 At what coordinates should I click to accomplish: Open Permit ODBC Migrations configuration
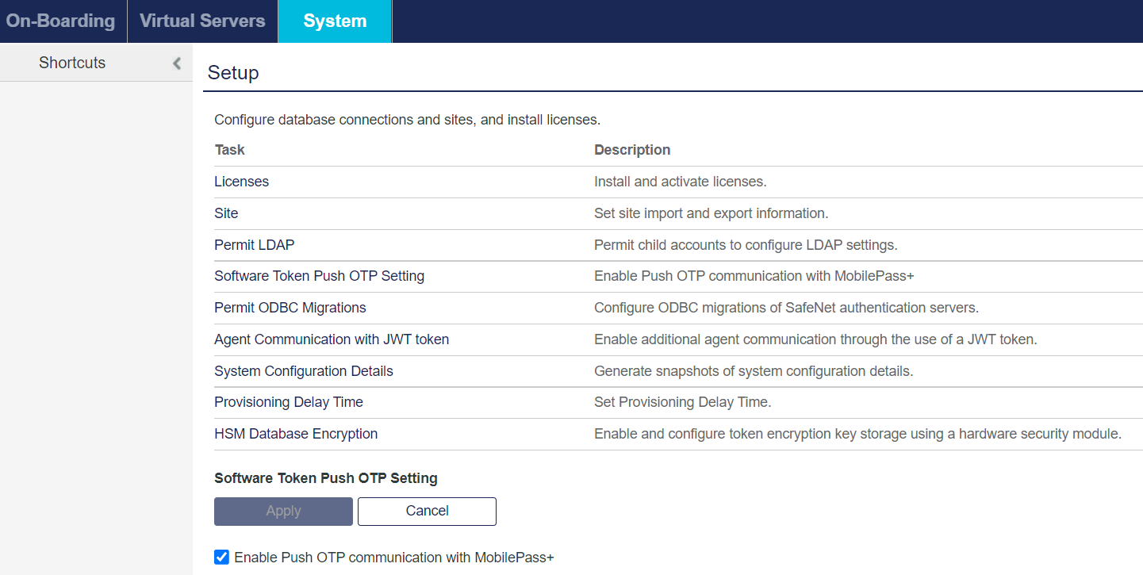pyautogui.click(x=290, y=307)
